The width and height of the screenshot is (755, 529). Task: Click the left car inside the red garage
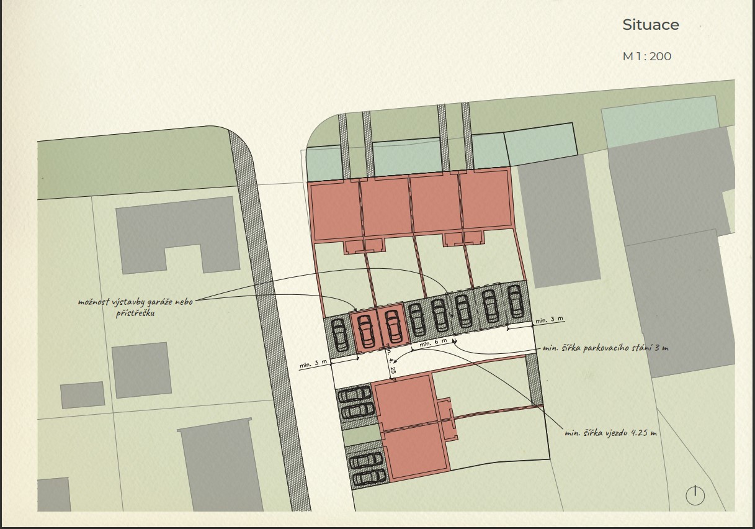366,329
